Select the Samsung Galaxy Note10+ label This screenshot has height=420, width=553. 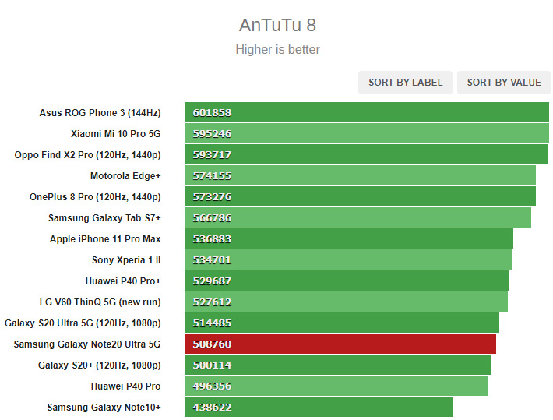click(104, 408)
